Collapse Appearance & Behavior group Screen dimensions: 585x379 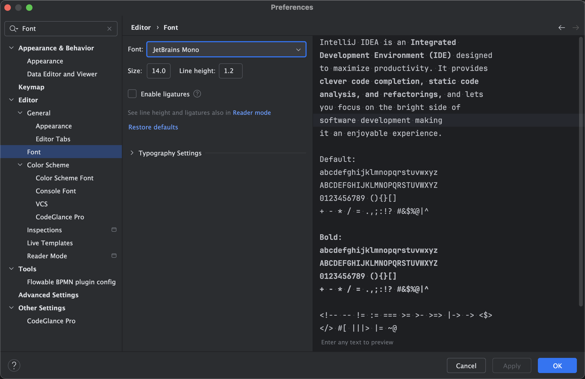coord(11,48)
